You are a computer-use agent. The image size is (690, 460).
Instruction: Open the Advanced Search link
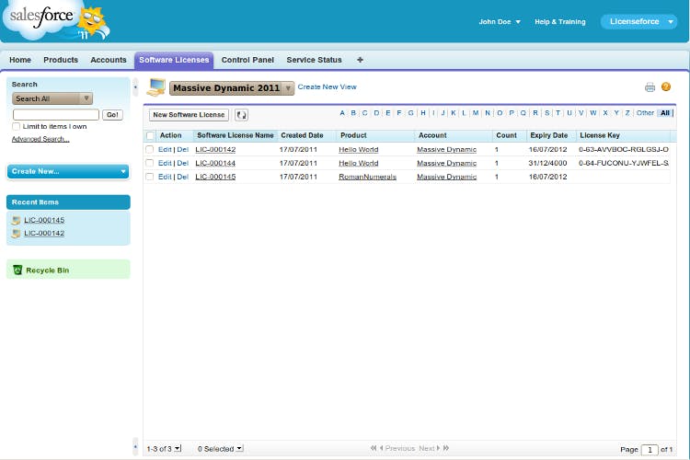(x=40, y=139)
